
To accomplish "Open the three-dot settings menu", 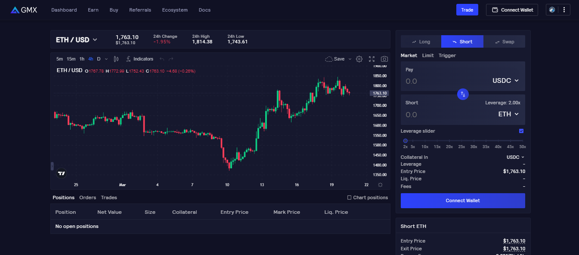I will click(564, 10).
